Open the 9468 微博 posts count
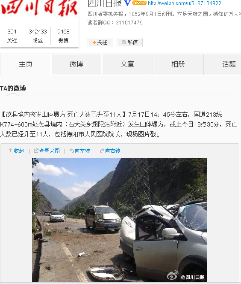The image size is (241, 284). click(63, 36)
